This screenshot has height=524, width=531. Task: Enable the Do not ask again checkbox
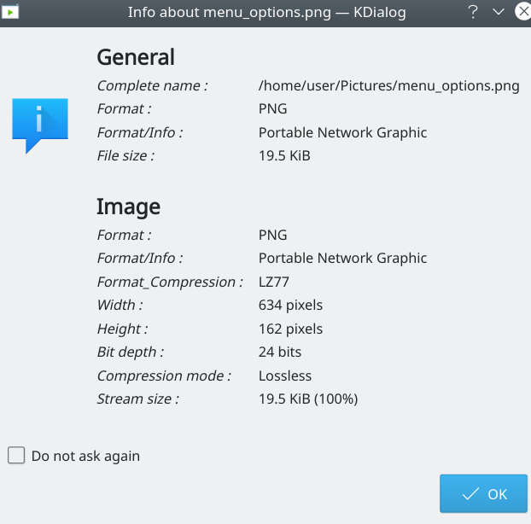(x=16, y=455)
